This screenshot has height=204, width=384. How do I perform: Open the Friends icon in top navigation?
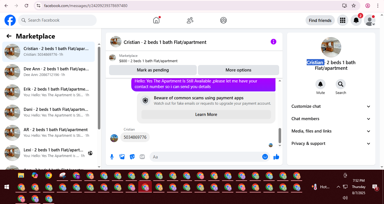point(190,20)
